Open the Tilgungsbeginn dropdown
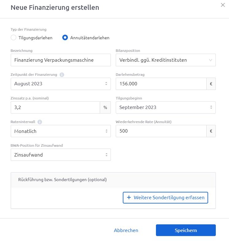229x244 pixels. coord(166,107)
